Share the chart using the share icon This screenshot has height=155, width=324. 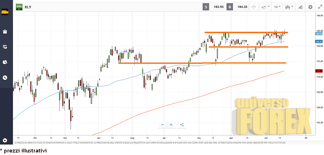coord(182,125)
